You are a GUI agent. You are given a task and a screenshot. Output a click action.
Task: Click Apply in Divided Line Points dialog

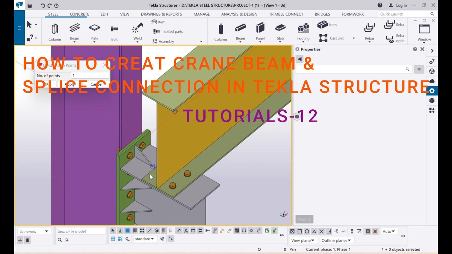point(70,84)
